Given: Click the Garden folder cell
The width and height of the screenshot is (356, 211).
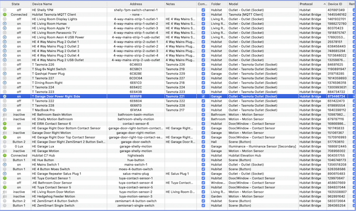Looking at the screenshot, I should 216,196.
